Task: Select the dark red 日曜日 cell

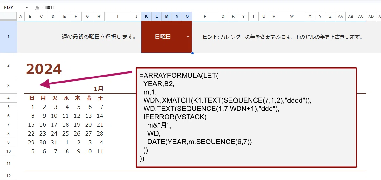Action: (x=167, y=37)
